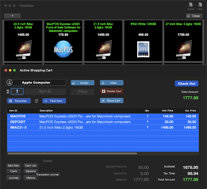
Task: Select the MACPOS row in cart table
Action: click(103, 116)
